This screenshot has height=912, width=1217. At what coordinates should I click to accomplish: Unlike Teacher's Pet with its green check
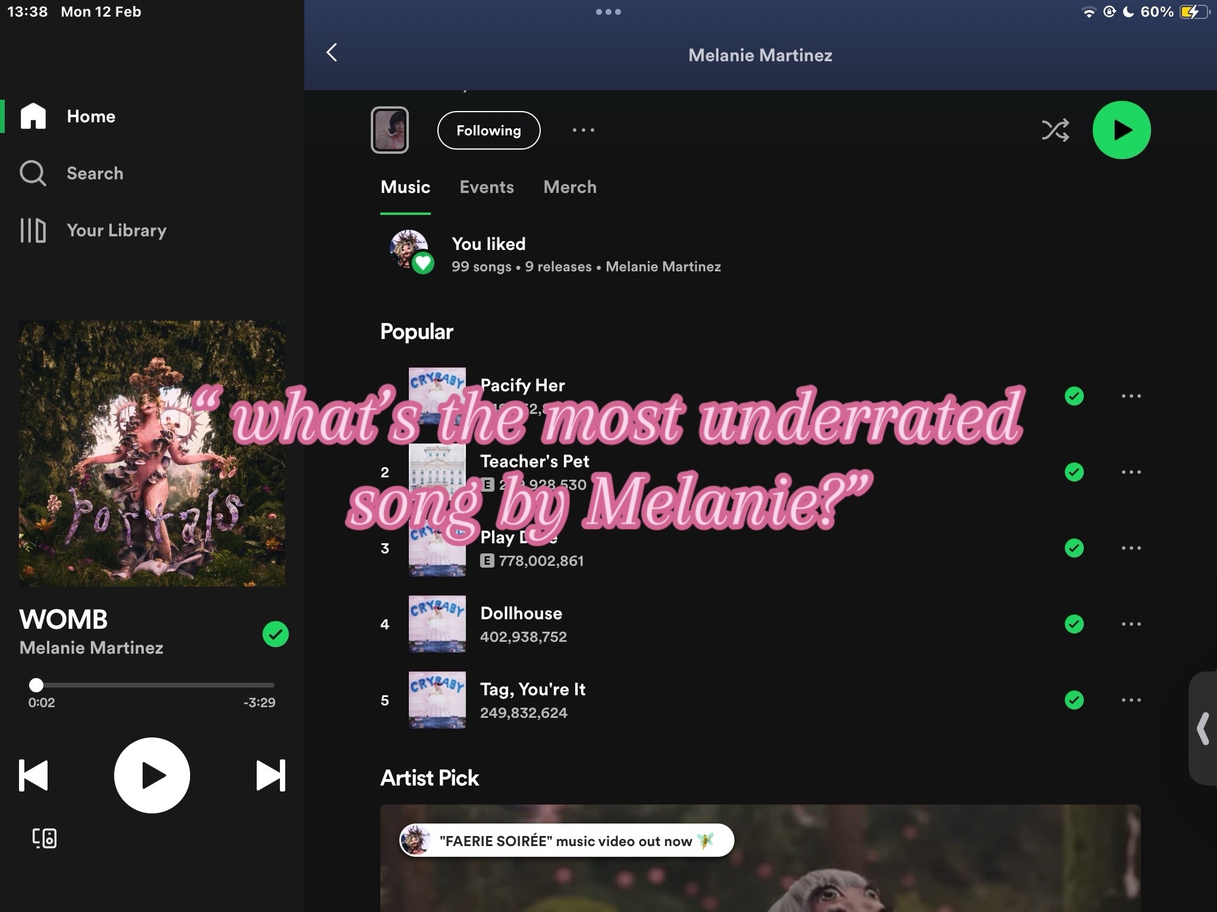tap(1074, 472)
